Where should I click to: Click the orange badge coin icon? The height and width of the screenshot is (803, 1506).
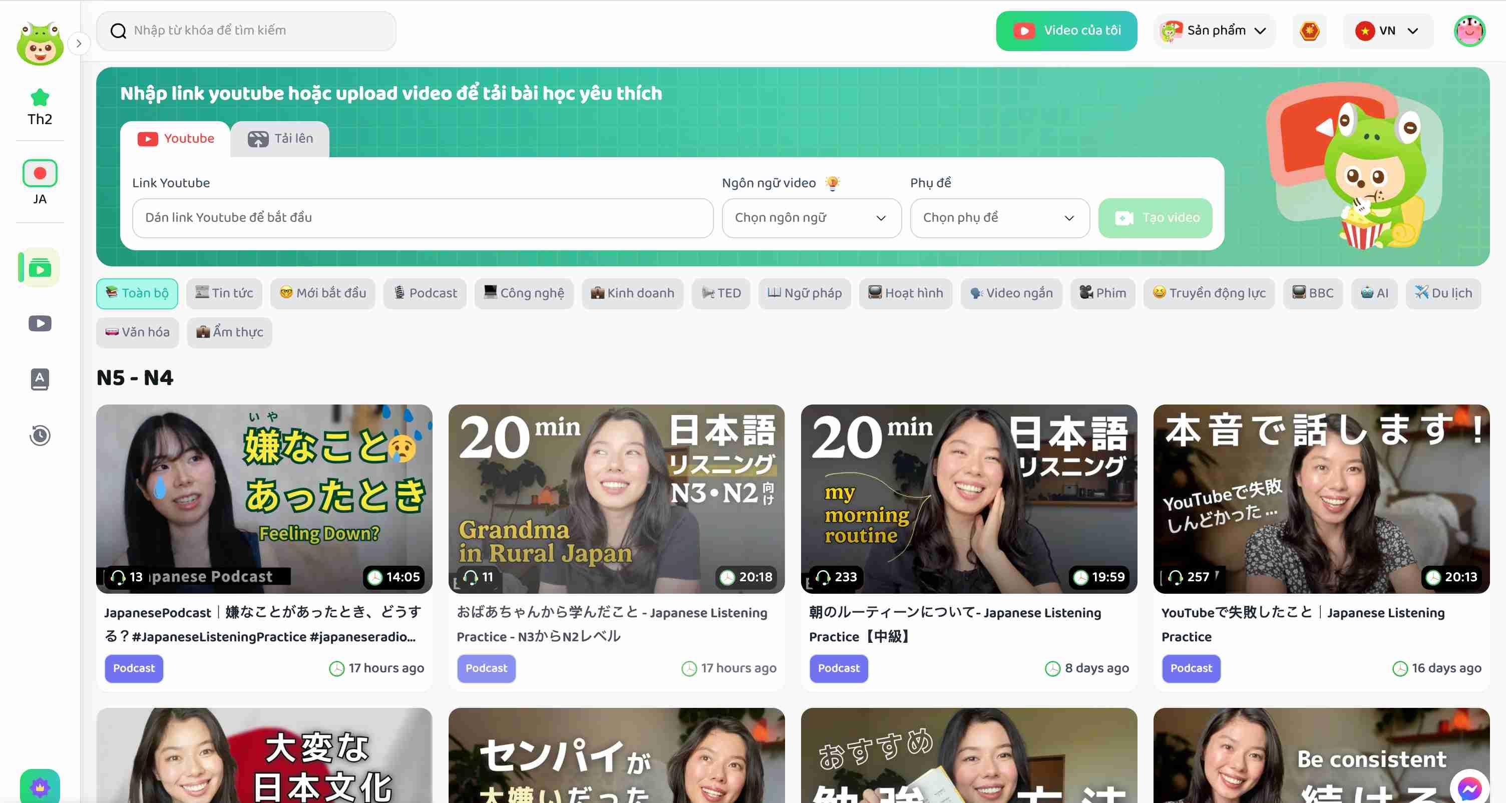pyautogui.click(x=1310, y=31)
